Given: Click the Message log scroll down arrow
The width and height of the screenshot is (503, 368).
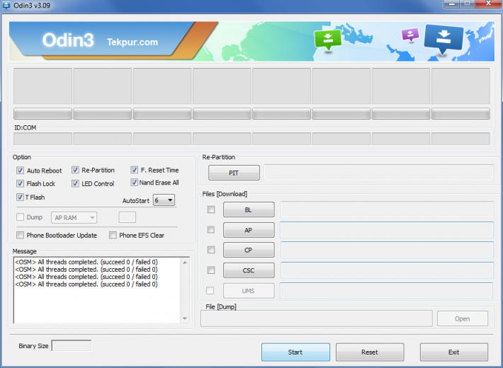Looking at the screenshot, I should [185, 318].
